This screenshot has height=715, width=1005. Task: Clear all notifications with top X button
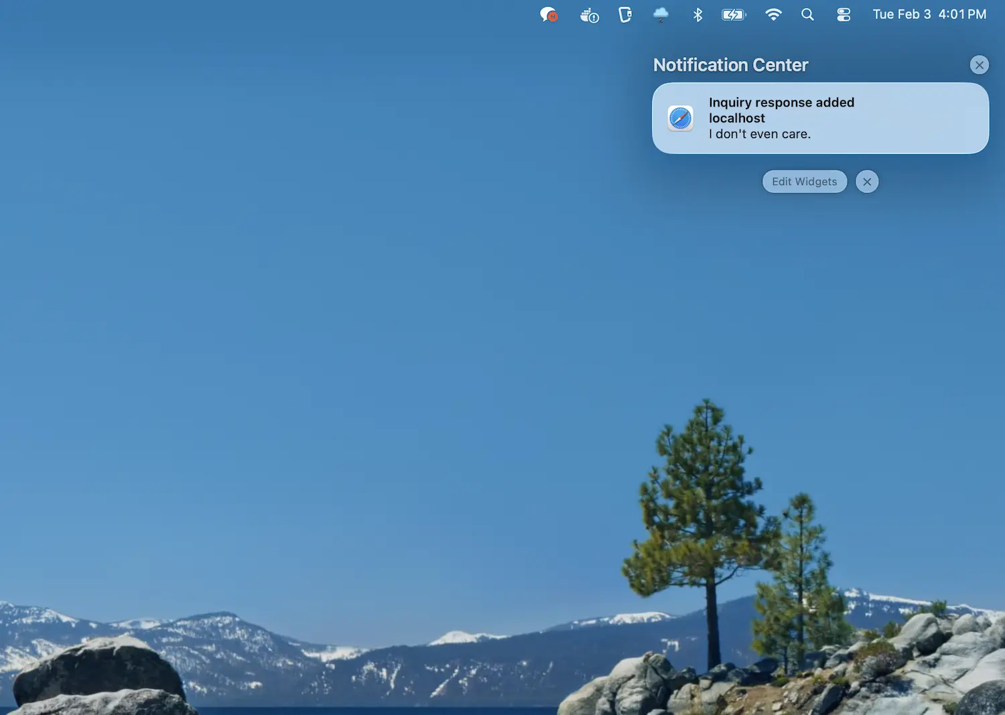979,65
